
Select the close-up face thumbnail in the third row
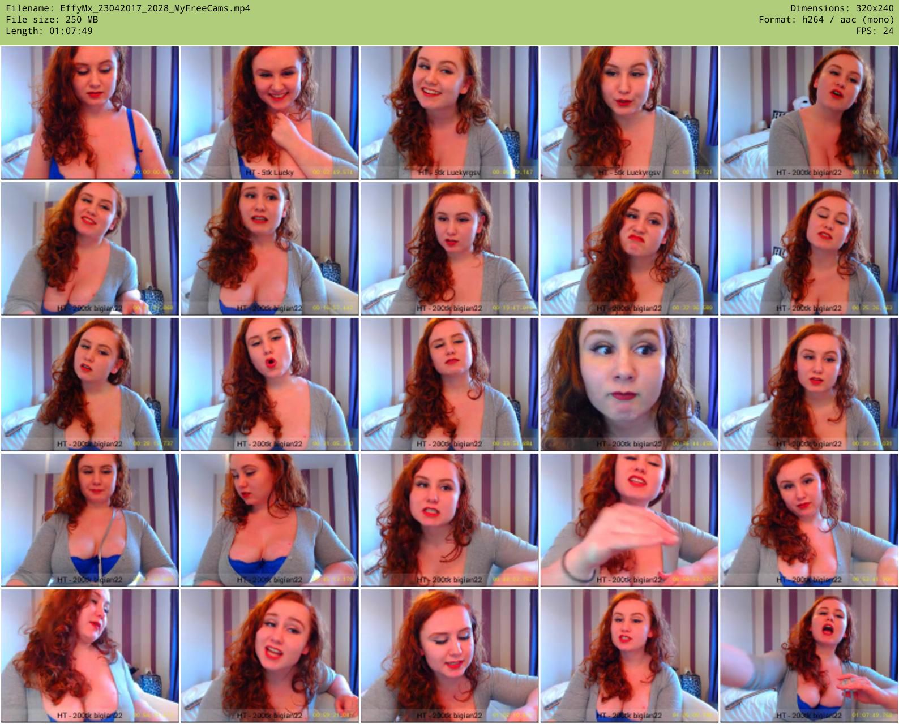coord(629,385)
